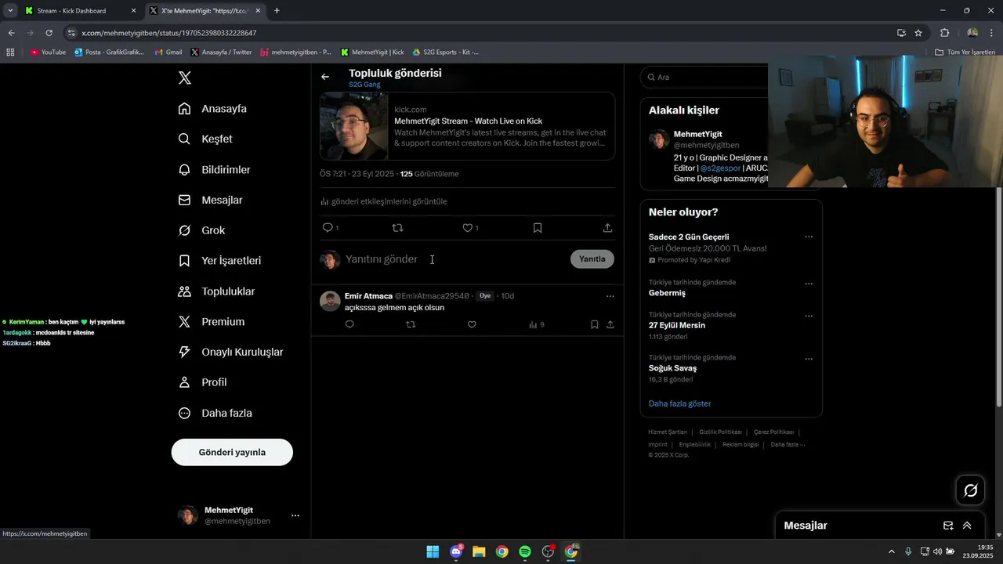Repost Emir Atmaca's comment

(x=411, y=324)
